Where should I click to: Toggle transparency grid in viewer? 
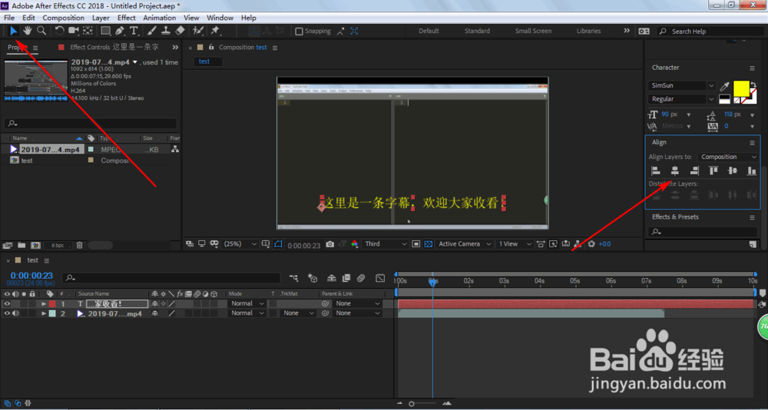pos(428,244)
